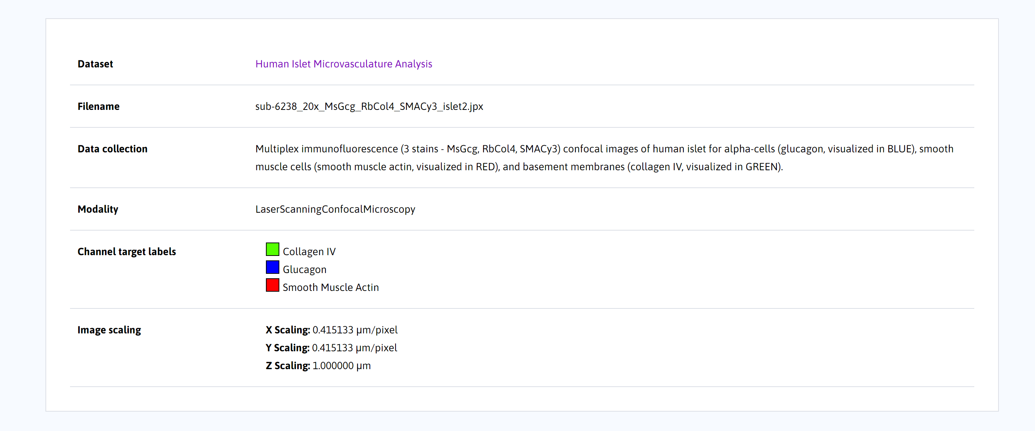The image size is (1035, 431).
Task: Open Human Islet Microvasculature Analysis link
Action: point(343,64)
